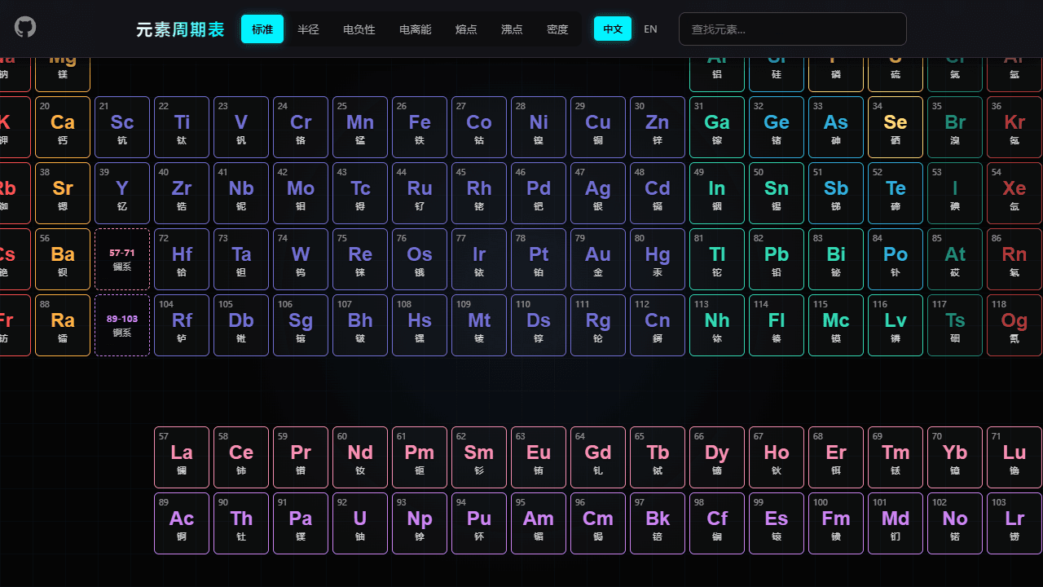This screenshot has width=1043, height=587.
Task: Open the Br bromine element card
Action: click(x=955, y=127)
